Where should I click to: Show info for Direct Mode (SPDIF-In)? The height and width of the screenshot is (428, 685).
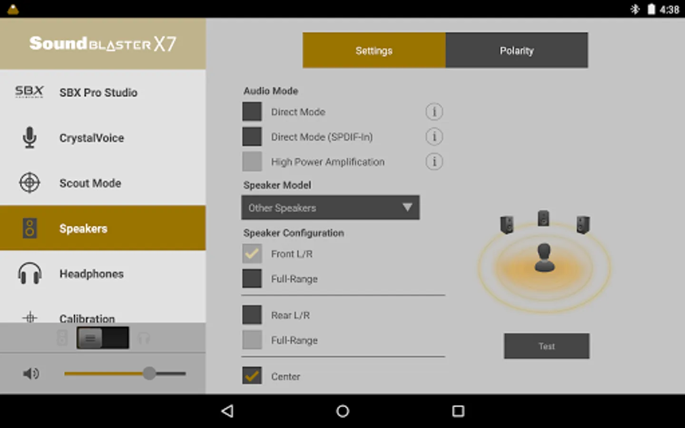click(434, 136)
